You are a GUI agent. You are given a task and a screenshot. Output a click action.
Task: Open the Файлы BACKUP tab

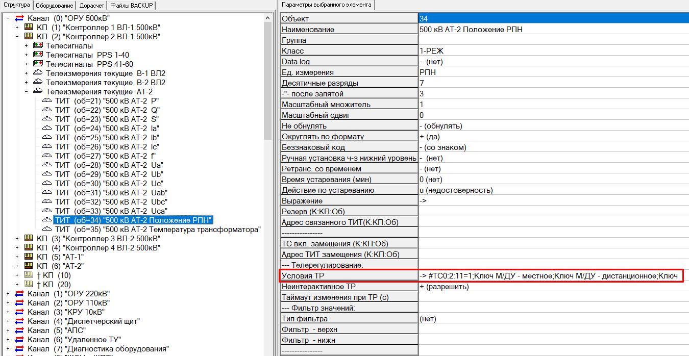(x=131, y=6)
